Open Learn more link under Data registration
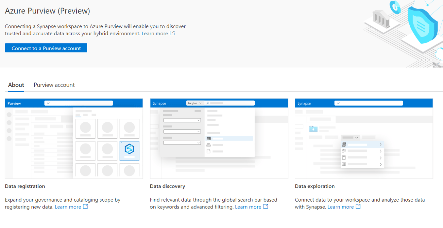Screen dimensions: 443x228 [68, 207]
